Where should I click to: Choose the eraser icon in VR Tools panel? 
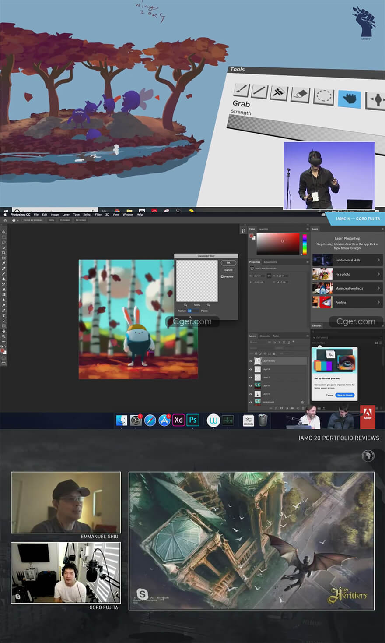pyautogui.click(x=300, y=95)
